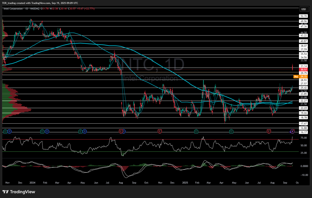Click the green earnings marker near February 2024

pos(42,131)
